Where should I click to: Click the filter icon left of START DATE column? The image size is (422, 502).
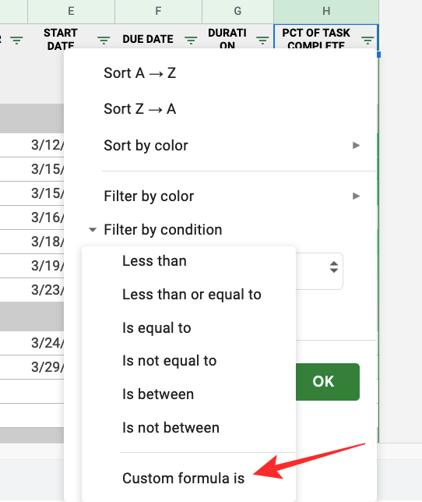pyautogui.click(x=16, y=40)
